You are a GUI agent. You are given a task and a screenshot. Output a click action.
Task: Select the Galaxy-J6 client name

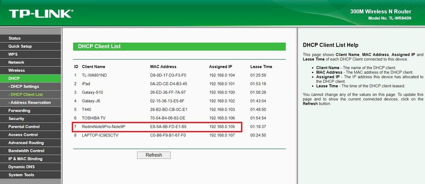click(x=91, y=101)
